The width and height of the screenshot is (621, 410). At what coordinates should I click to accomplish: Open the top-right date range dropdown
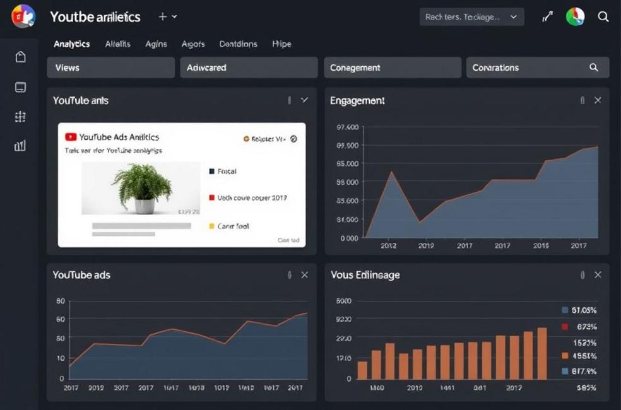[471, 17]
